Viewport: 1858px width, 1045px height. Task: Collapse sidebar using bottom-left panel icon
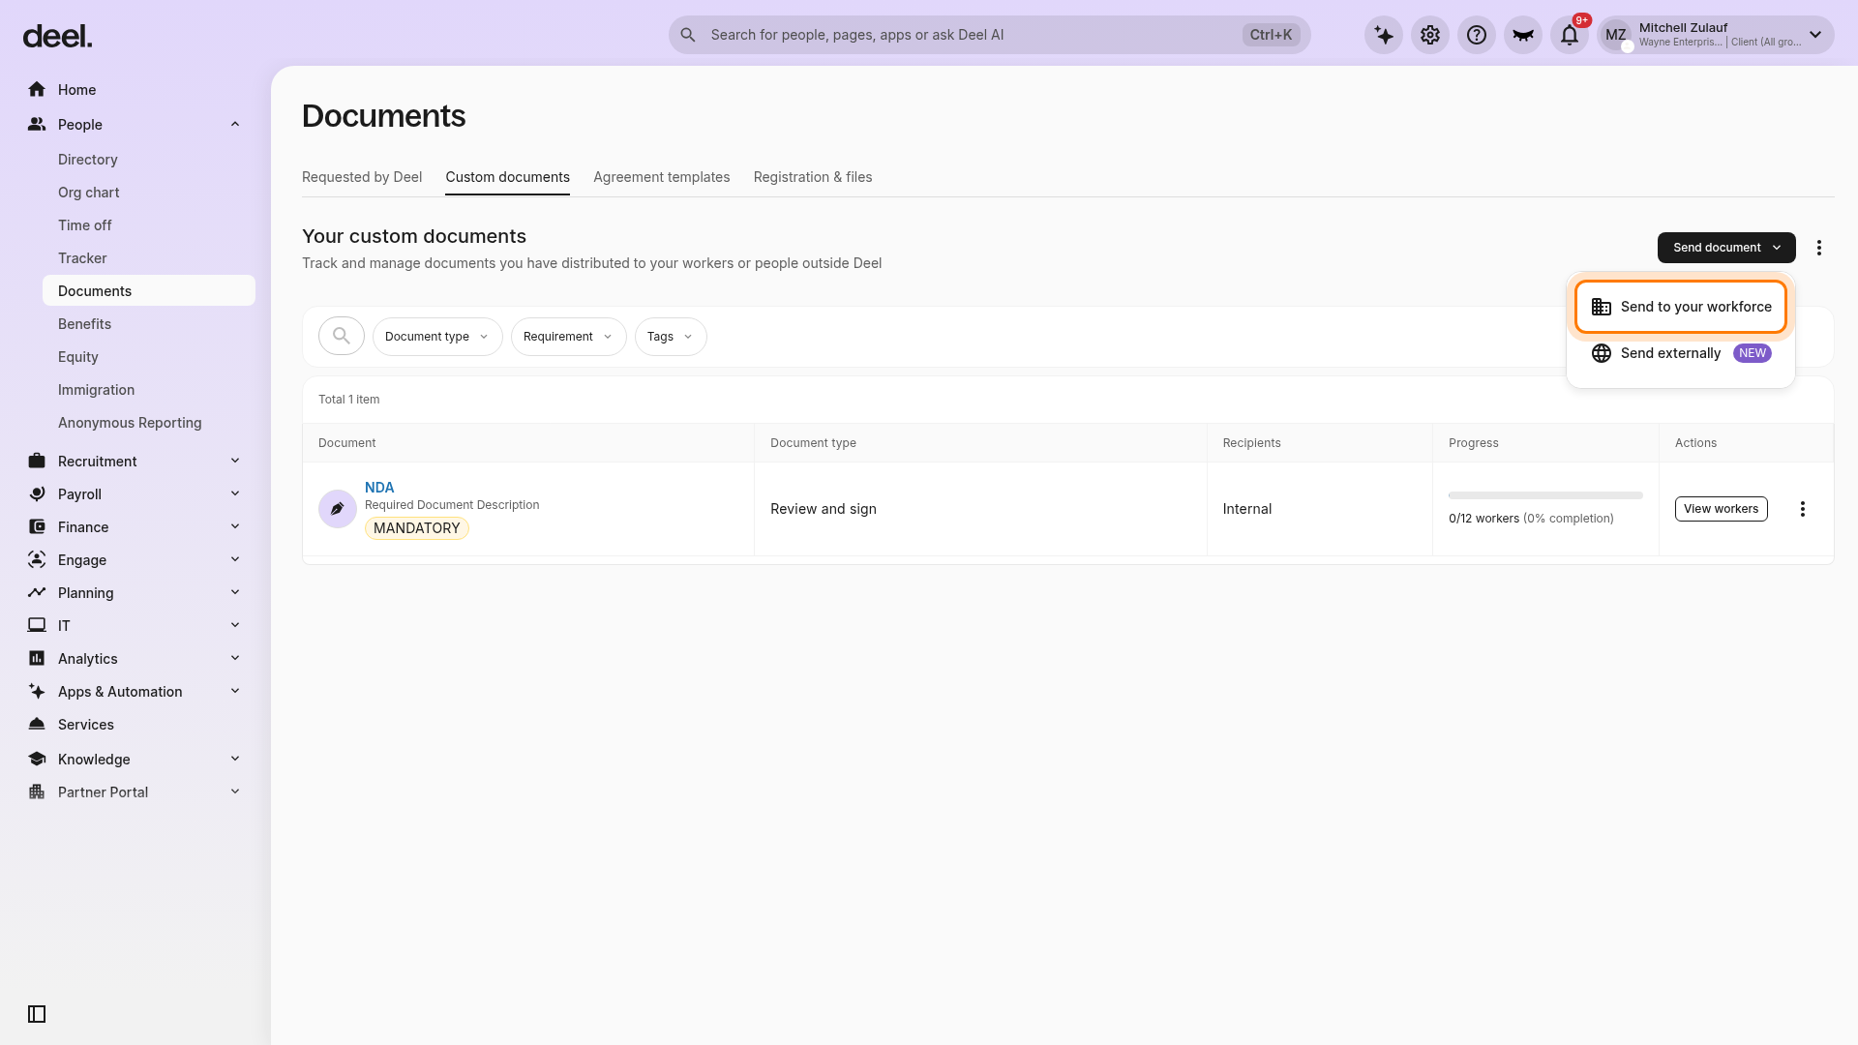click(x=37, y=1014)
